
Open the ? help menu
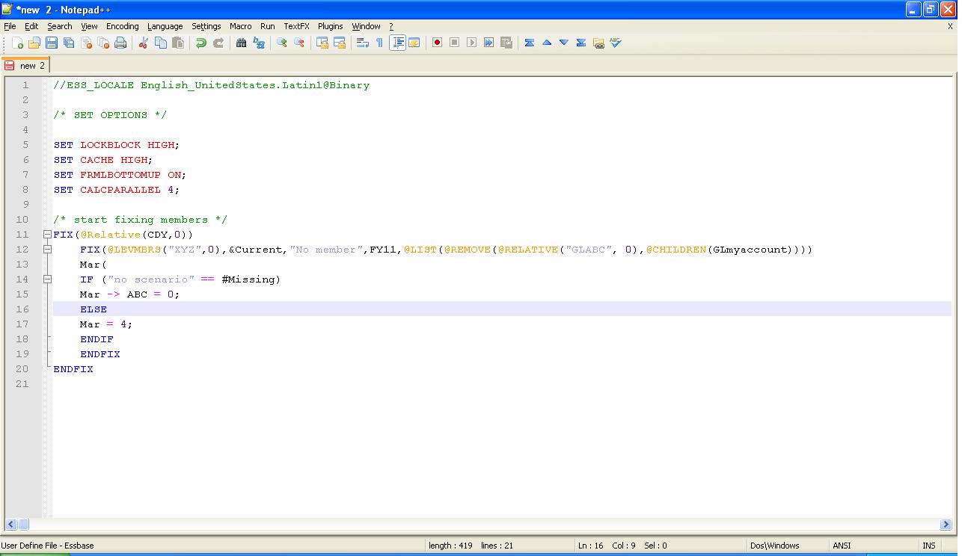(390, 26)
